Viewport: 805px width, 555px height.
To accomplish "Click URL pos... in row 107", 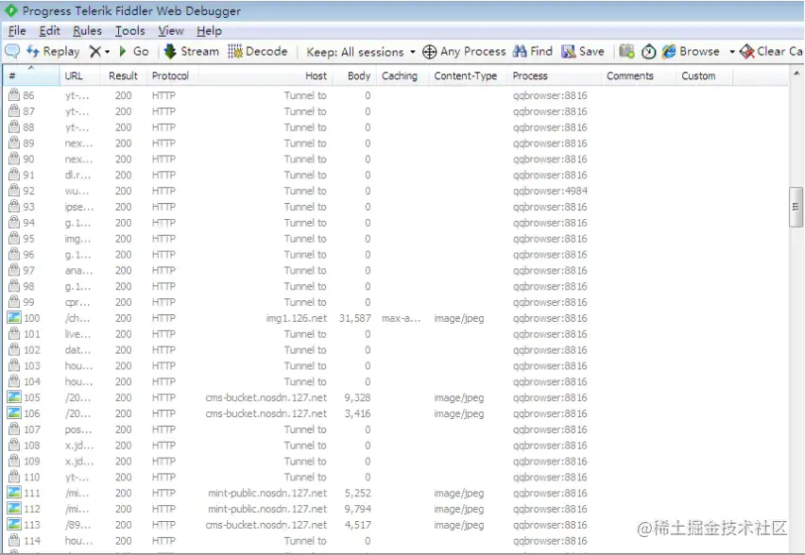I will (x=78, y=429).
